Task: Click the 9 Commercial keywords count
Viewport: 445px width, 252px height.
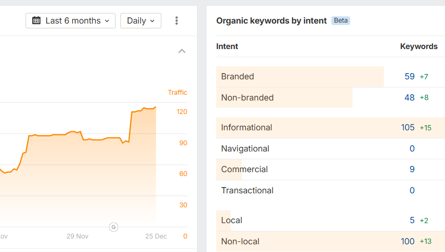Action: pyautogui.click(x=412, y=169)
